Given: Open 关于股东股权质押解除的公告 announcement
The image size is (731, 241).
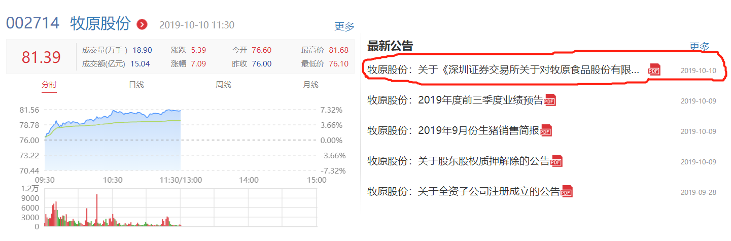Looking at the screenshot, I should 459,161.
